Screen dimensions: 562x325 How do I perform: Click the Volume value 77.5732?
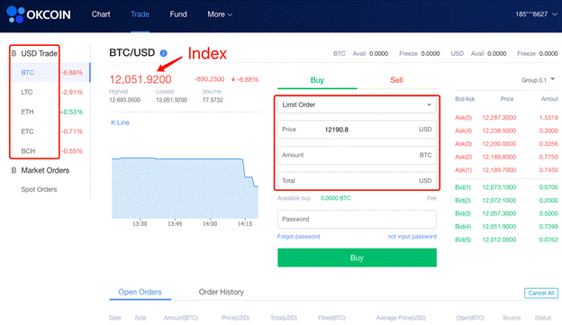213,100
